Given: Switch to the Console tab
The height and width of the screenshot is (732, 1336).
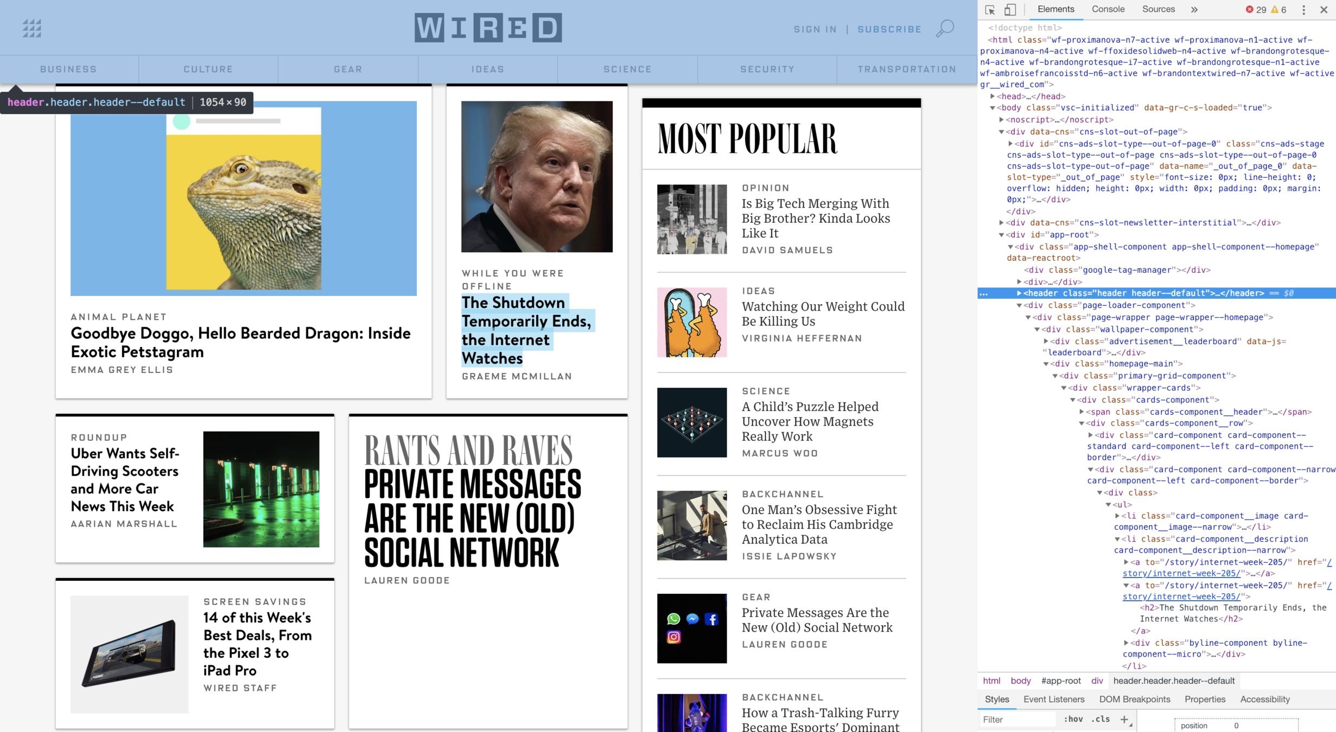Looking at the screenshot, I should click(1108, 9).
